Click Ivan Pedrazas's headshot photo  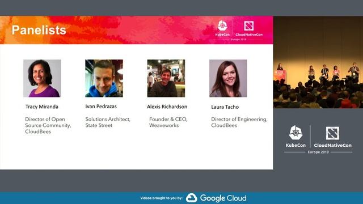pos(104,78)
